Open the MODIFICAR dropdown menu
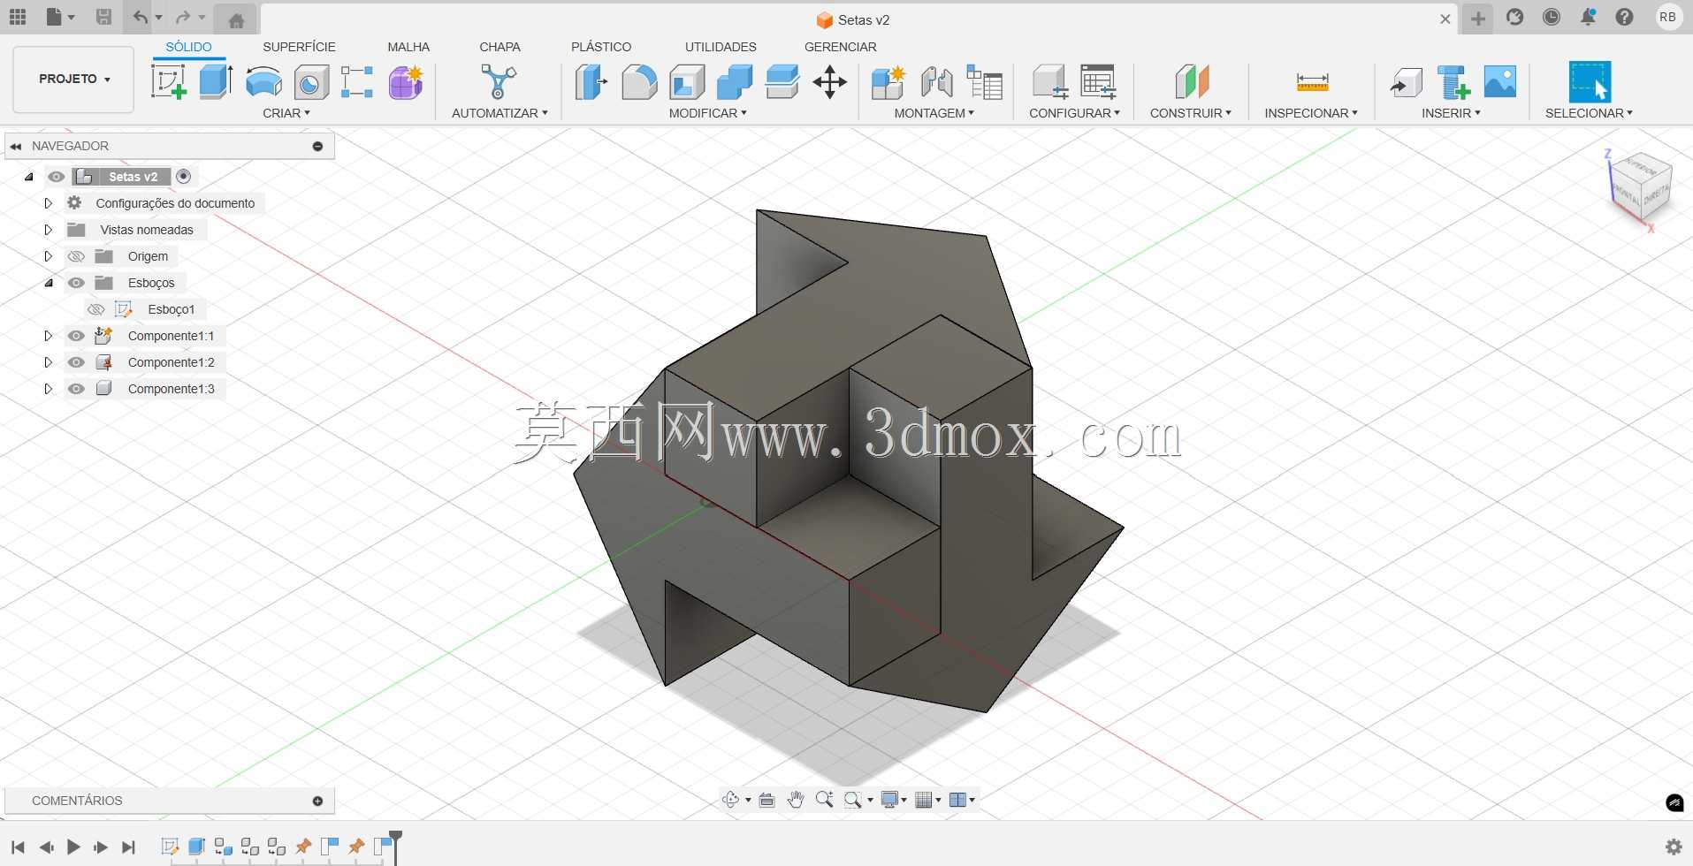 pos(707,113)
